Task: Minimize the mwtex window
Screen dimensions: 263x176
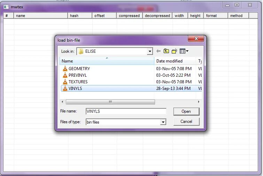Action: (227, 5)
